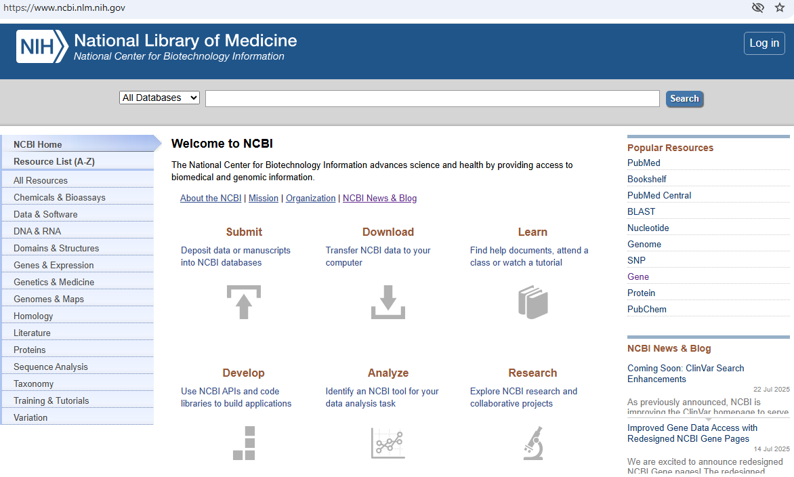Click the crossed-out eye icon in the address bar
The image size is (794, 477).
click(757, 7)
